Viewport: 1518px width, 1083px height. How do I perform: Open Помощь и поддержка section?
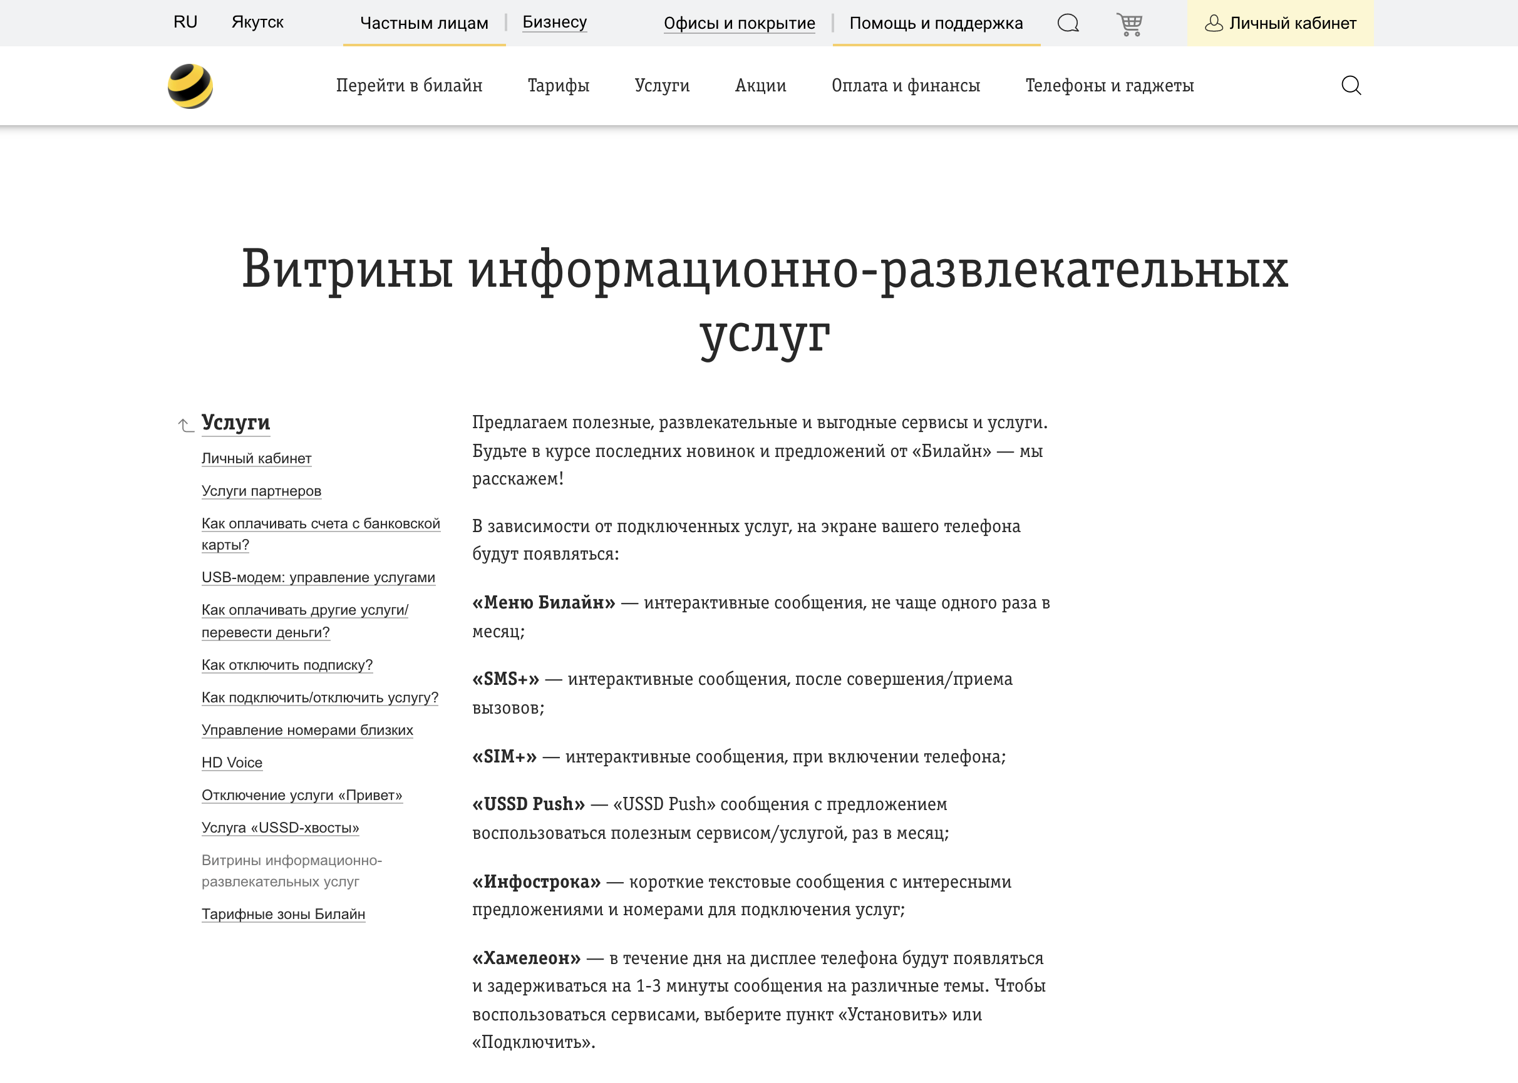point(936,23)
